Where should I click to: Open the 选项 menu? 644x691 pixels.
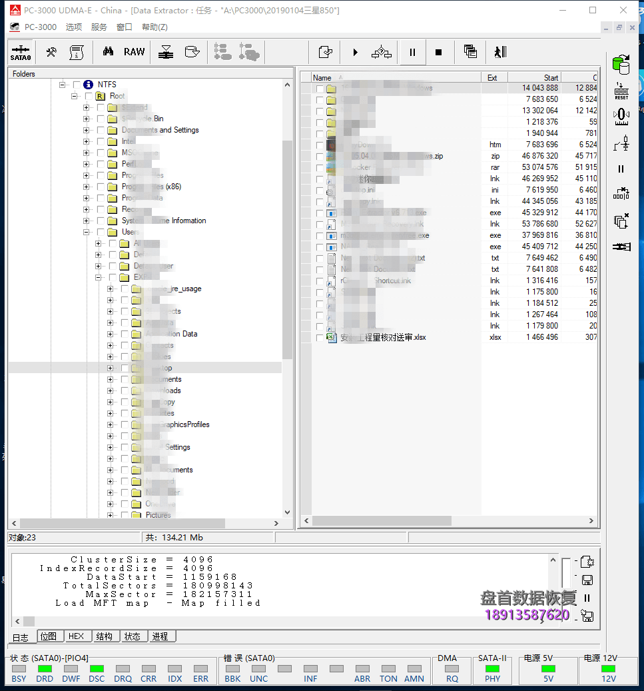click(73, 27)
